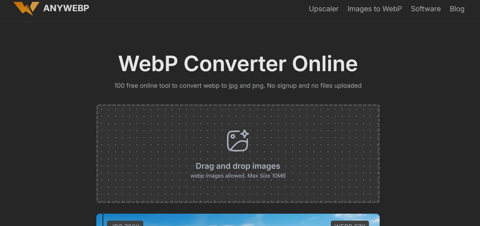Click the WEBP size label on comparison image

point(350,224)
